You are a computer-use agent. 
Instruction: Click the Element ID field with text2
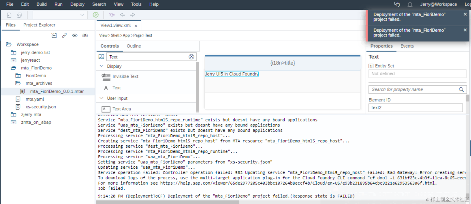(415, 108)
